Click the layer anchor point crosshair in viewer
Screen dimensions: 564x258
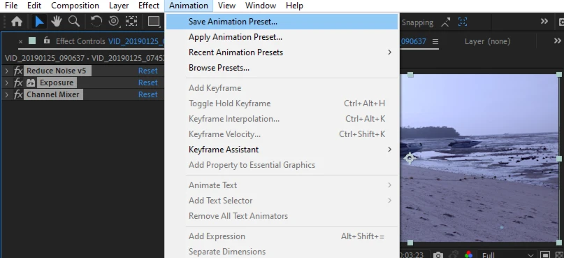(x=410, y=158)
